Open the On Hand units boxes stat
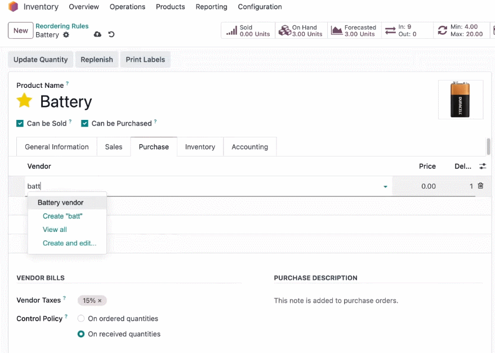The height and width of the screenshot is (353, 495). coord(301,30)
